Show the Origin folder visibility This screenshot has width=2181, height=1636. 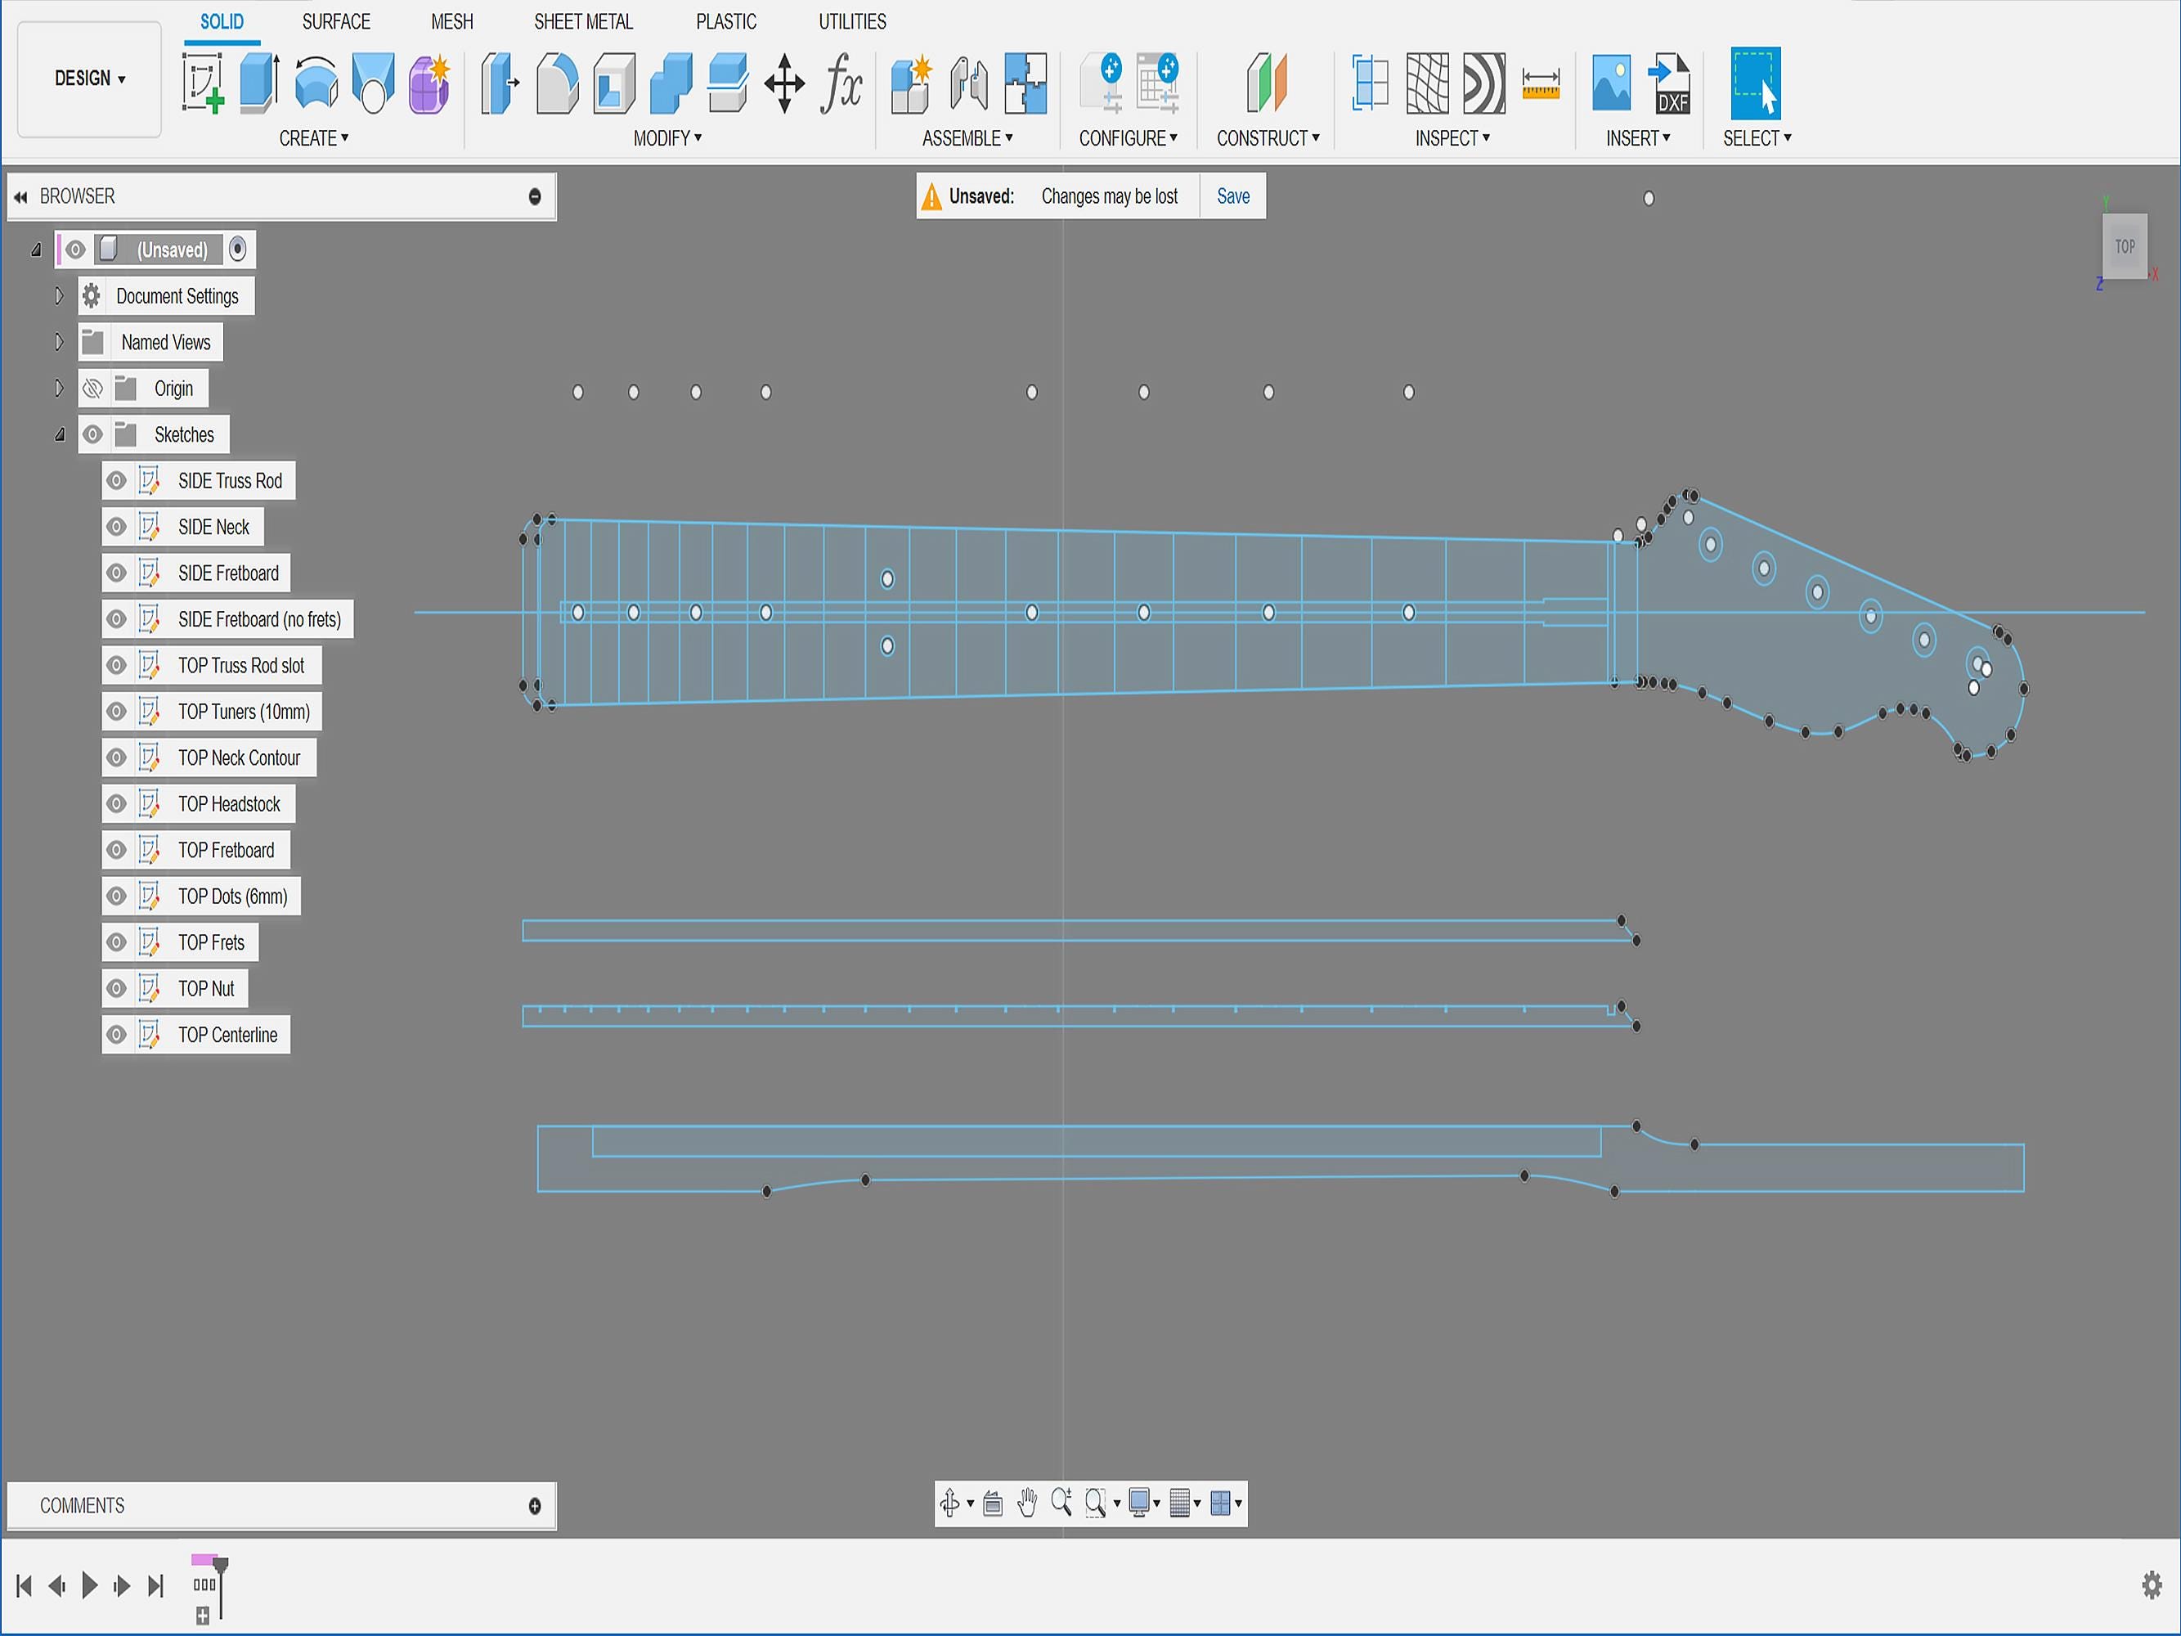coord(92,388)
